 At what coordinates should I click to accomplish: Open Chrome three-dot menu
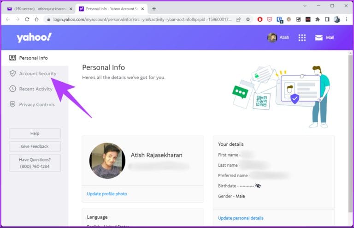346,19
